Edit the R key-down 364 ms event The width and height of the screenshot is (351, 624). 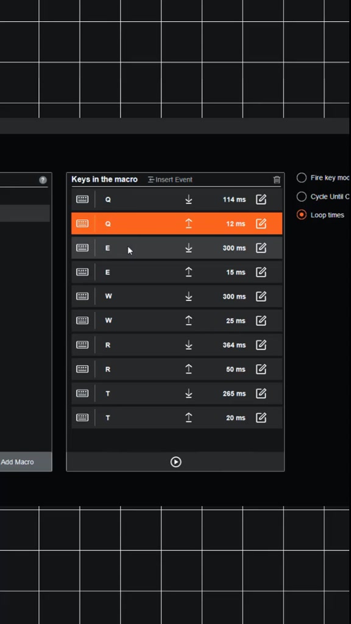[x=261, y=345]
